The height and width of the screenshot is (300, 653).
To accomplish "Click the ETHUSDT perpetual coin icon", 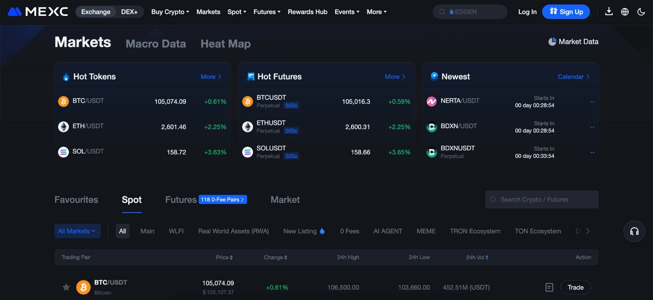I will tap(248, 127).
